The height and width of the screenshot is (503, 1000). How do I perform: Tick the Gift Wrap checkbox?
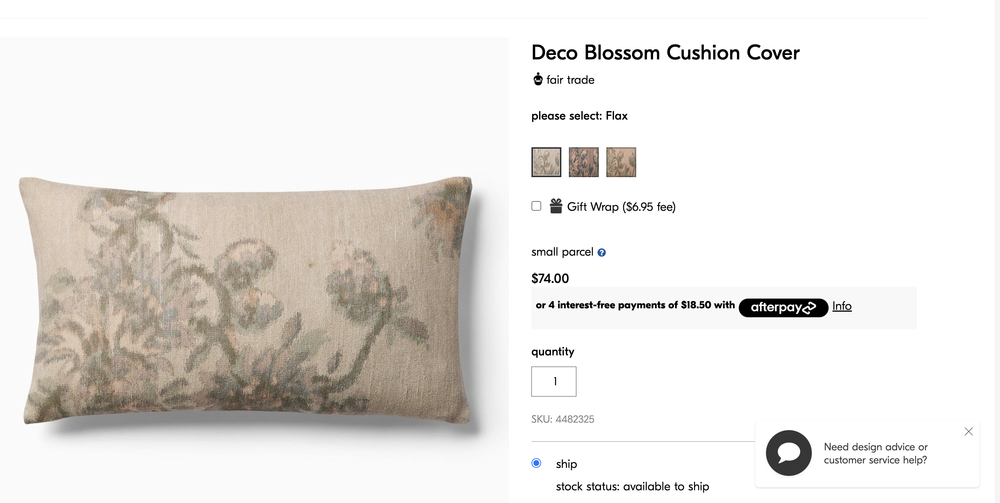536,206
